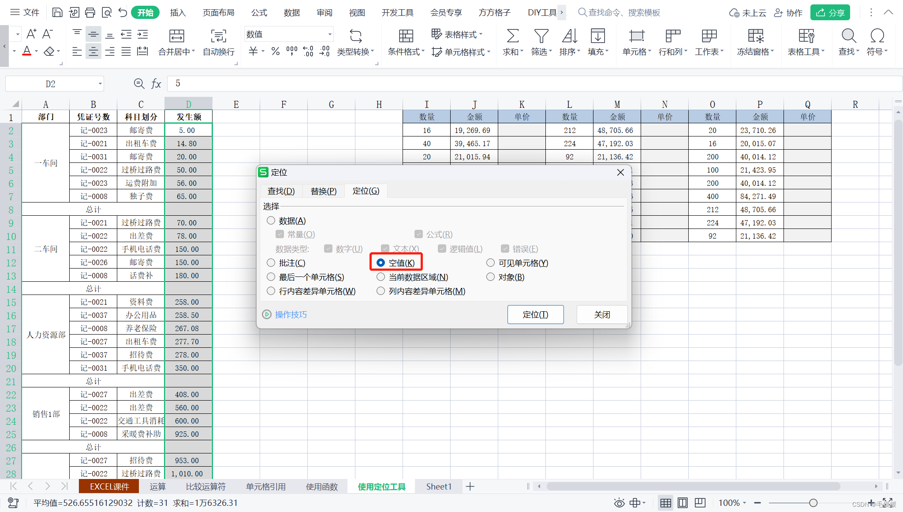Toggle eye protection mode icon
This screenshot has height=512, width=903.
tap(619, 503)
